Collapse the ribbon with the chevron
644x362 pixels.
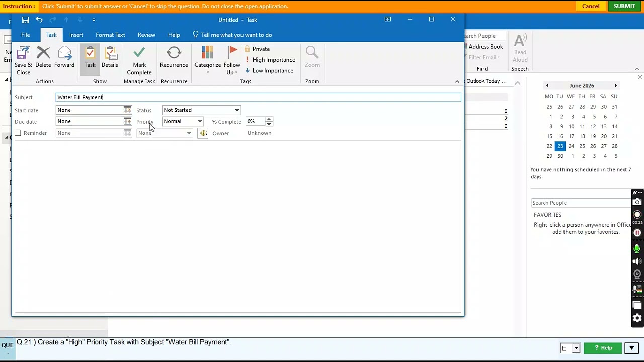[457, 81]
